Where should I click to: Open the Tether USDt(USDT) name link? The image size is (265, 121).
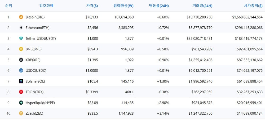click(41, 39)
